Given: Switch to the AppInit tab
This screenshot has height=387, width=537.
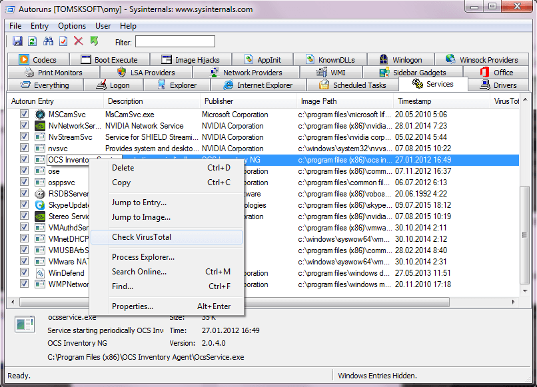Looking at the screenshot, I should 263,59.
